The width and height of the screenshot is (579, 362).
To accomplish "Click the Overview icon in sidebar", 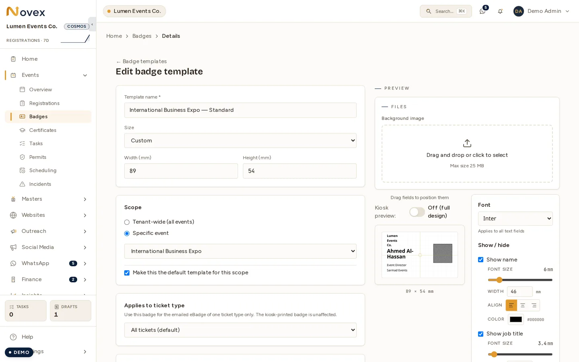I will tap(23, 90).
